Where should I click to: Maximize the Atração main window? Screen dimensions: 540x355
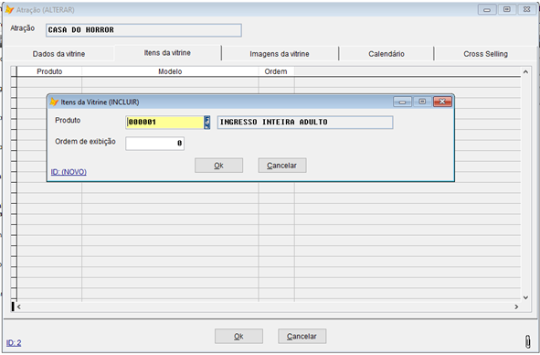pos(507,10)
